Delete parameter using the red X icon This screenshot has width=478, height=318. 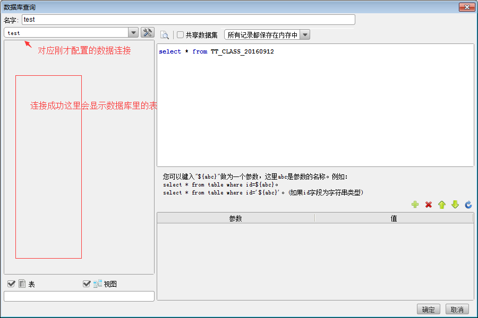(429, 205)
